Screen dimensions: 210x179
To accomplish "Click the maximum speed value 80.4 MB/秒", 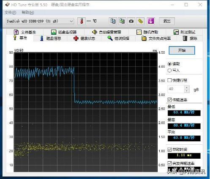I will [184, 126].
